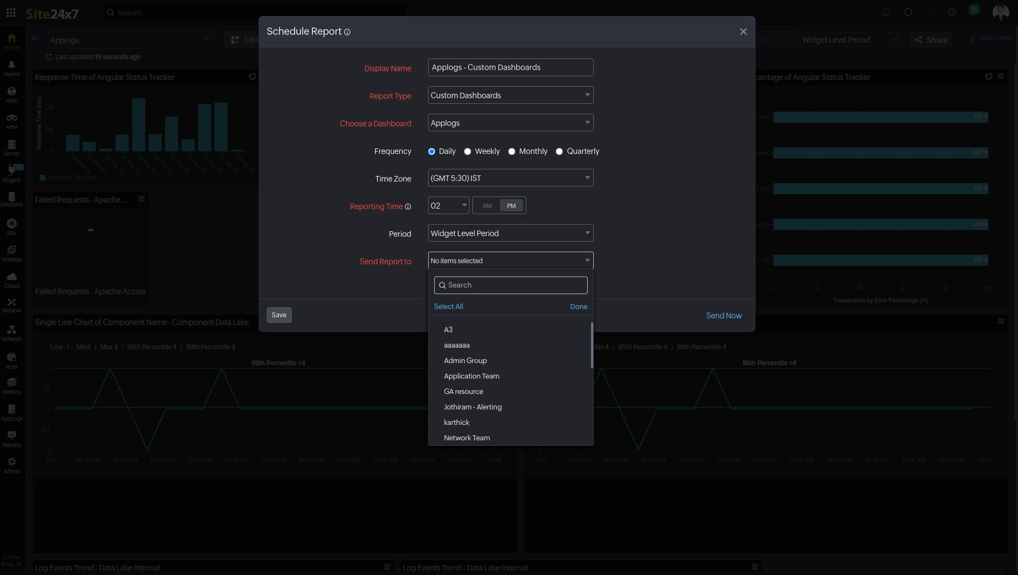
Task: Open VMware section in the sidebar
Action: click(x=12, y=254)
